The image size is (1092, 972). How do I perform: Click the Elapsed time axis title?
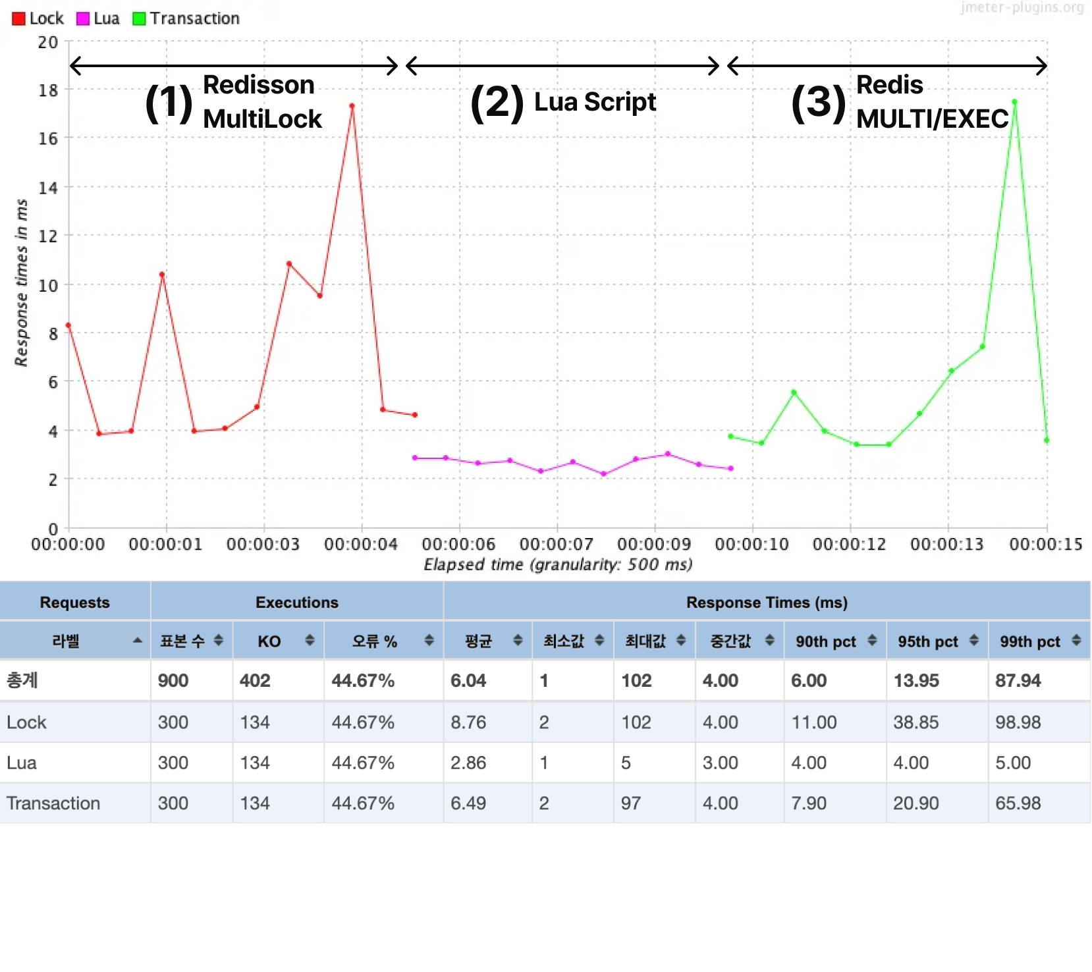tap(558, 565)
